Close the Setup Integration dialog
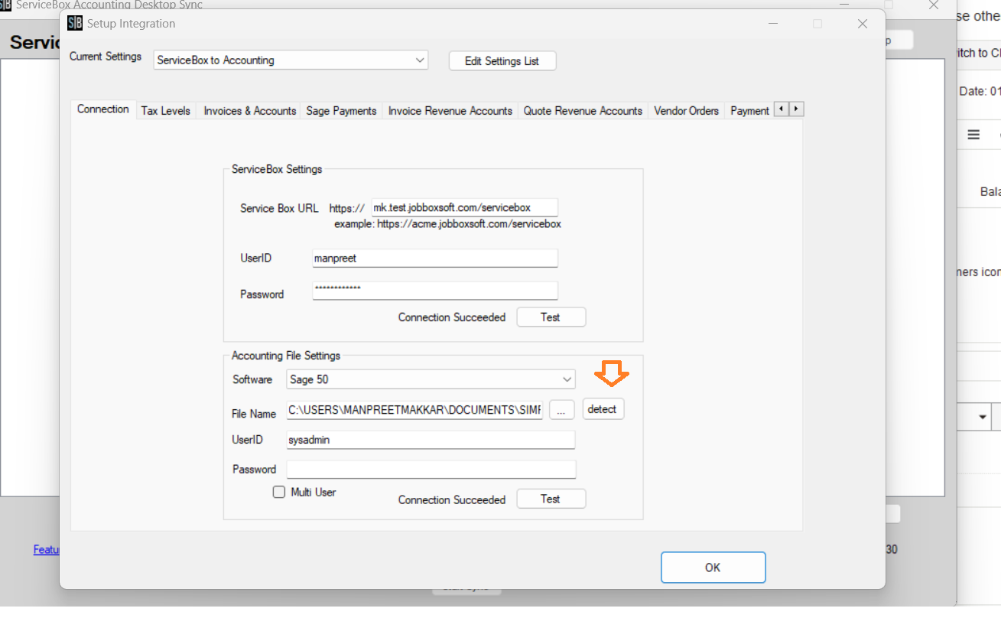Screen dimensions: 1001x631 tap(863, 24)
